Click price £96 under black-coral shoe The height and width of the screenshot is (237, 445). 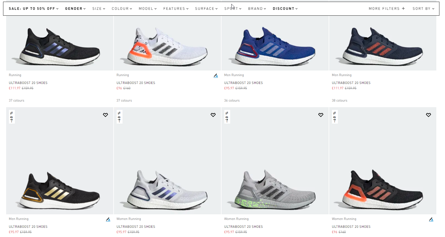click(x=335, y=232)
